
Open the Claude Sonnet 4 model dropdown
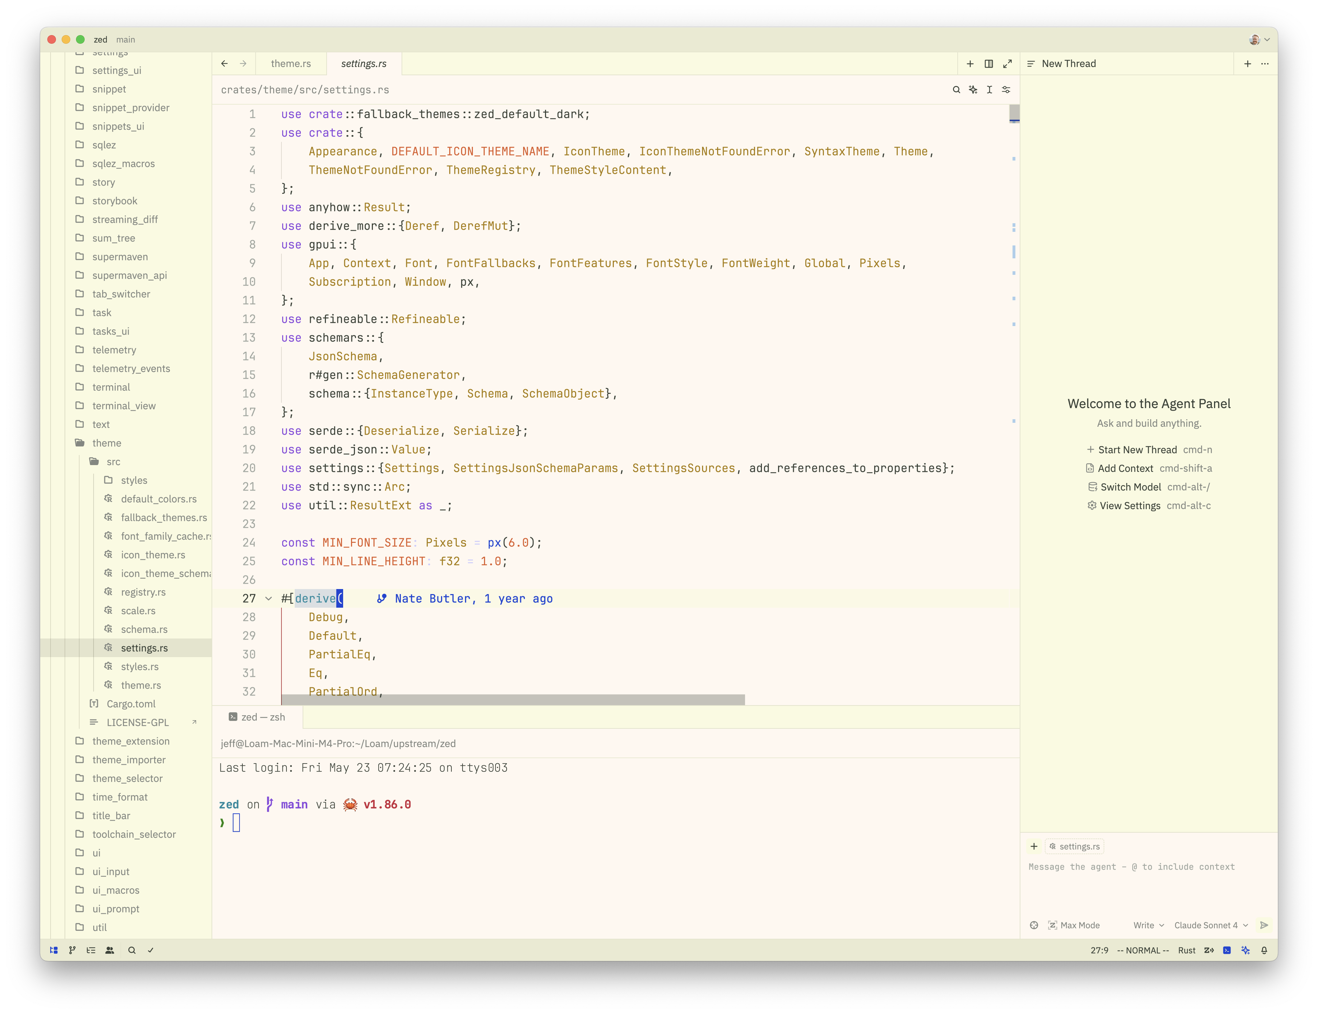[x=1211, y=925]
